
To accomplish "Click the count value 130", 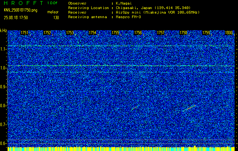I will click(56, 18).
